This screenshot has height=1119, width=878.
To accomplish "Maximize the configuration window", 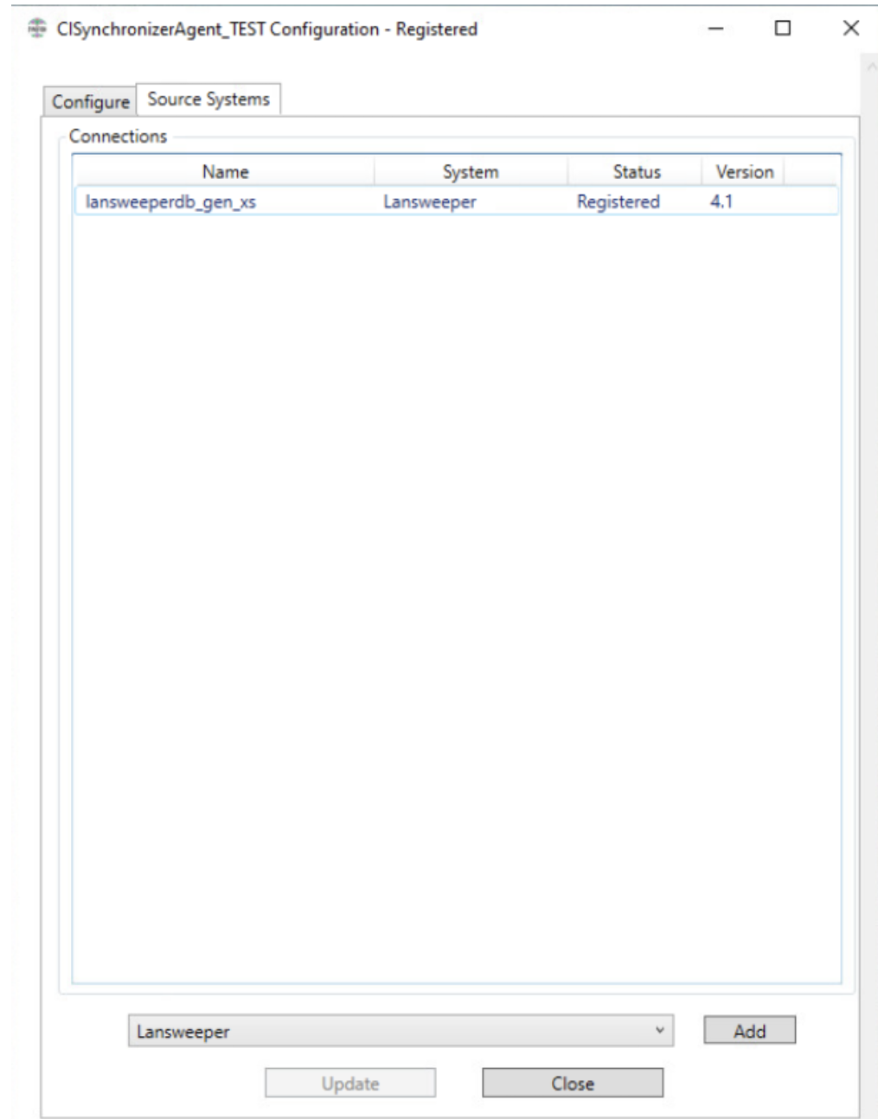I will pyautogui.click(x=783, y=29).
